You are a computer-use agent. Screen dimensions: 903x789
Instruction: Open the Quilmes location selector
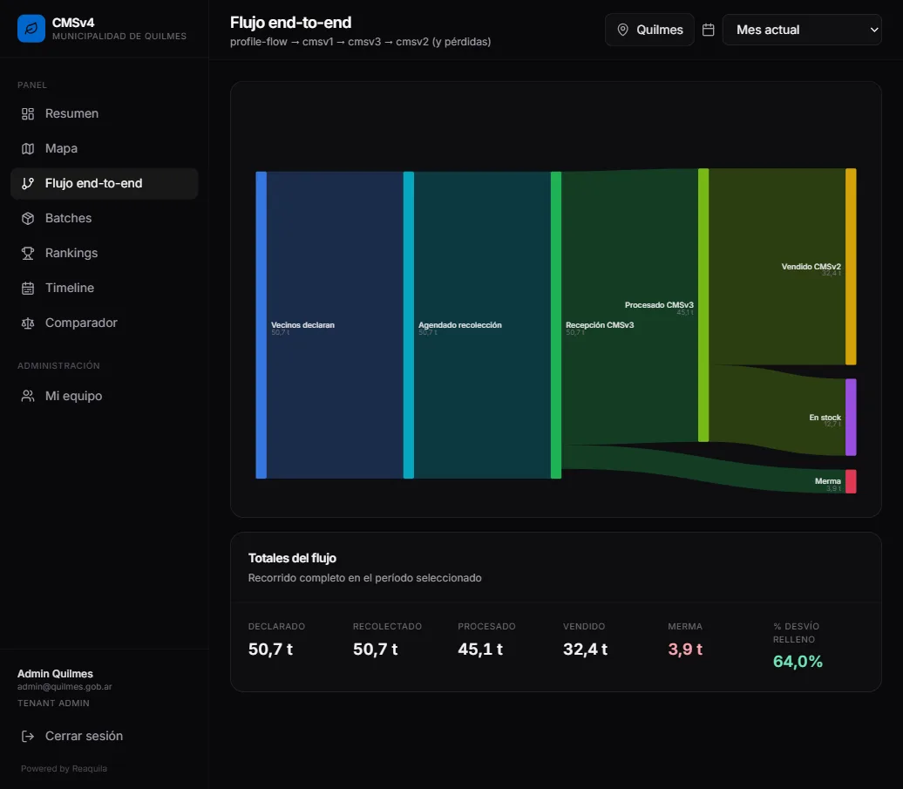pyautogui.click(x=649, y=30)
